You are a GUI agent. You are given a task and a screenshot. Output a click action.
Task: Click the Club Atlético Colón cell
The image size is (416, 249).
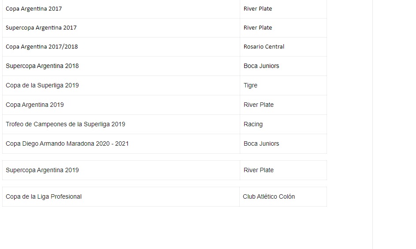(283, 196)
